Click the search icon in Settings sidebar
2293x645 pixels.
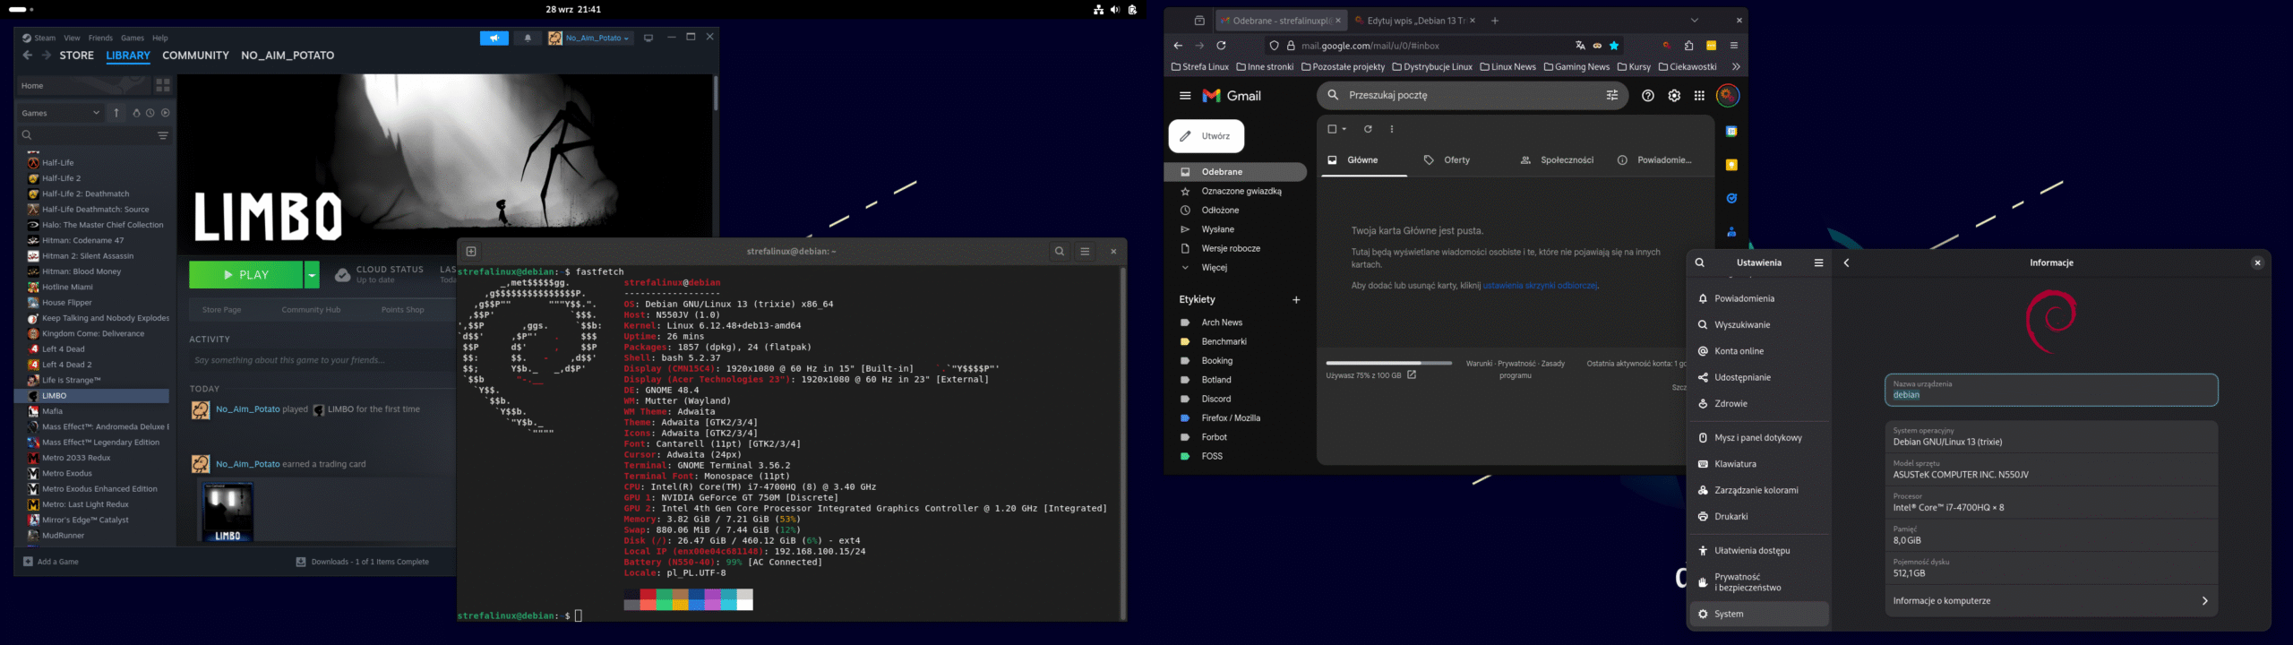(x=1700, y=262)
